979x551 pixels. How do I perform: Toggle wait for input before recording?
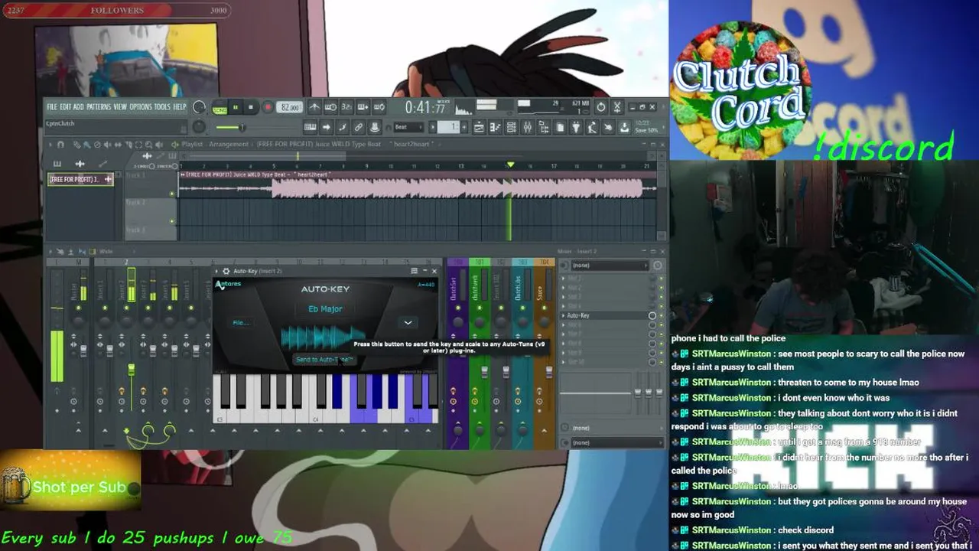(330, 107)
